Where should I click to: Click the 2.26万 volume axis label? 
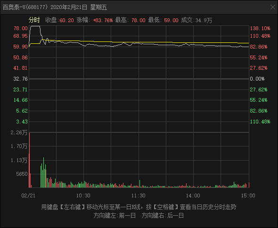[x=19, y=132]
